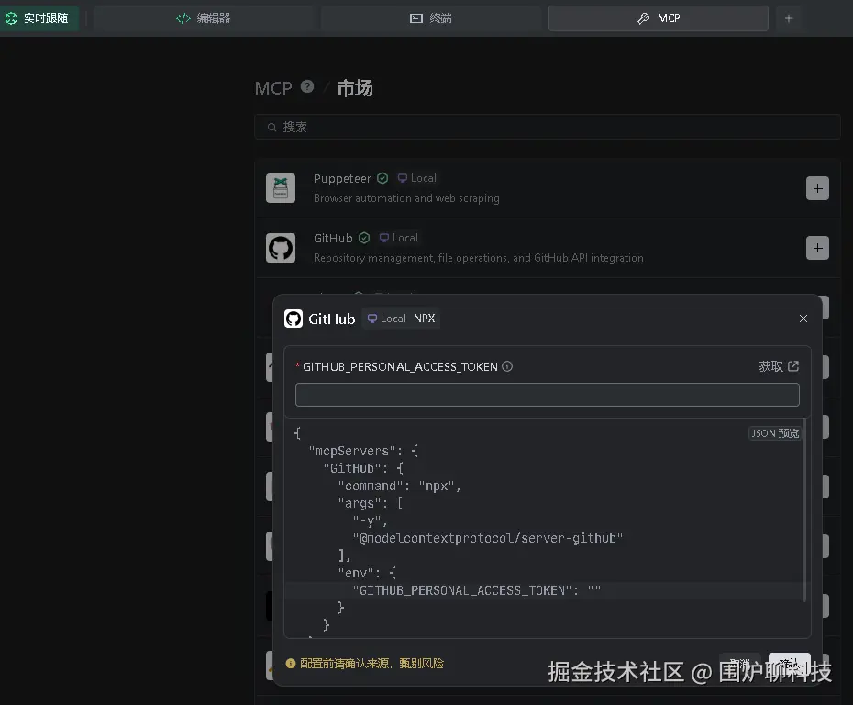Switch to the MCP tab
853x705 pixels.
[658, 17]
